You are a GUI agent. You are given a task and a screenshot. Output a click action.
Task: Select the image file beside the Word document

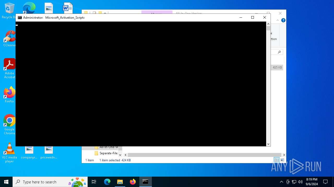49,8
